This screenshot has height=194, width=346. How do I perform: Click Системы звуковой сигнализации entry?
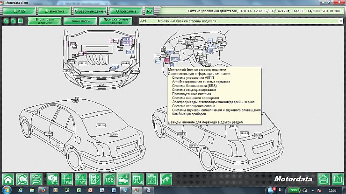(216, 110)
